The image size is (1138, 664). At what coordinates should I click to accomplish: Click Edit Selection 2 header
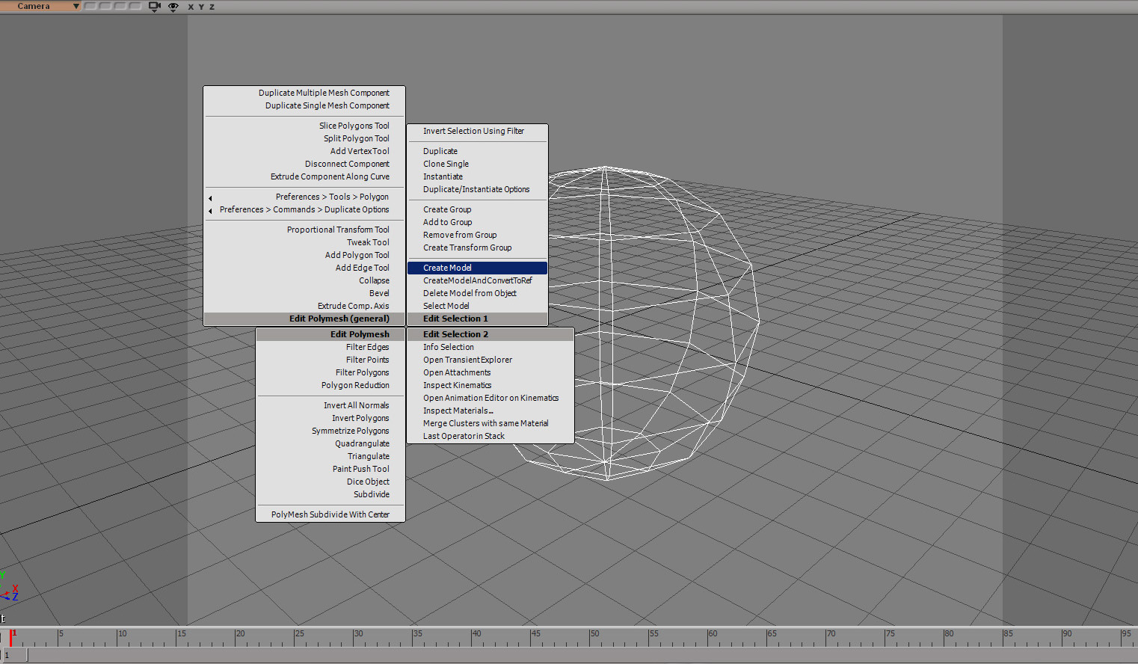point(490,334)
